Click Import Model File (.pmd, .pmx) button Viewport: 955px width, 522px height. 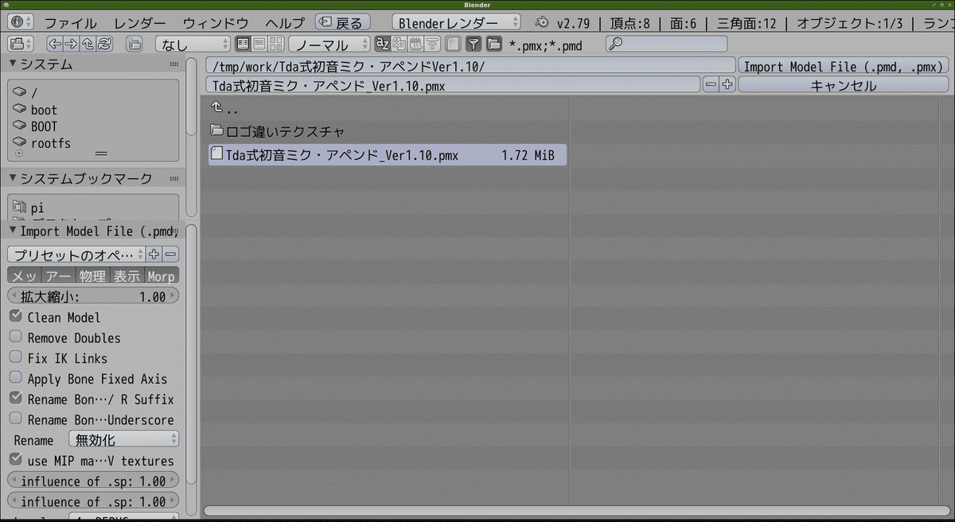pyautogui.click(x=843, y=66)
